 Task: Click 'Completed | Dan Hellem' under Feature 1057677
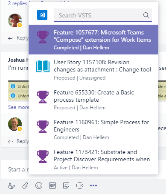pos(82,48)
